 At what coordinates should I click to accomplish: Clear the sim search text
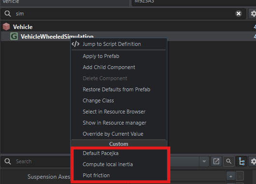click(239, 14)
